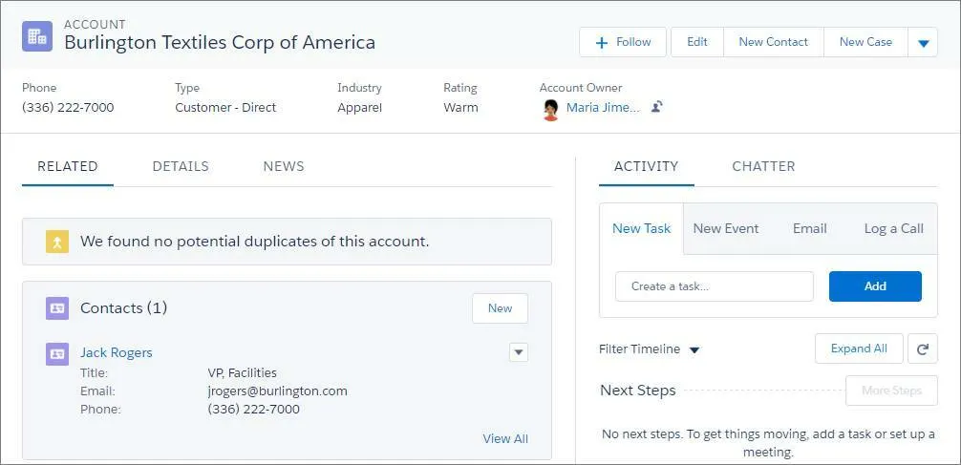Open the Maria Jimenez owner link
Screen dimensions: 961x465
coord(603,108)
